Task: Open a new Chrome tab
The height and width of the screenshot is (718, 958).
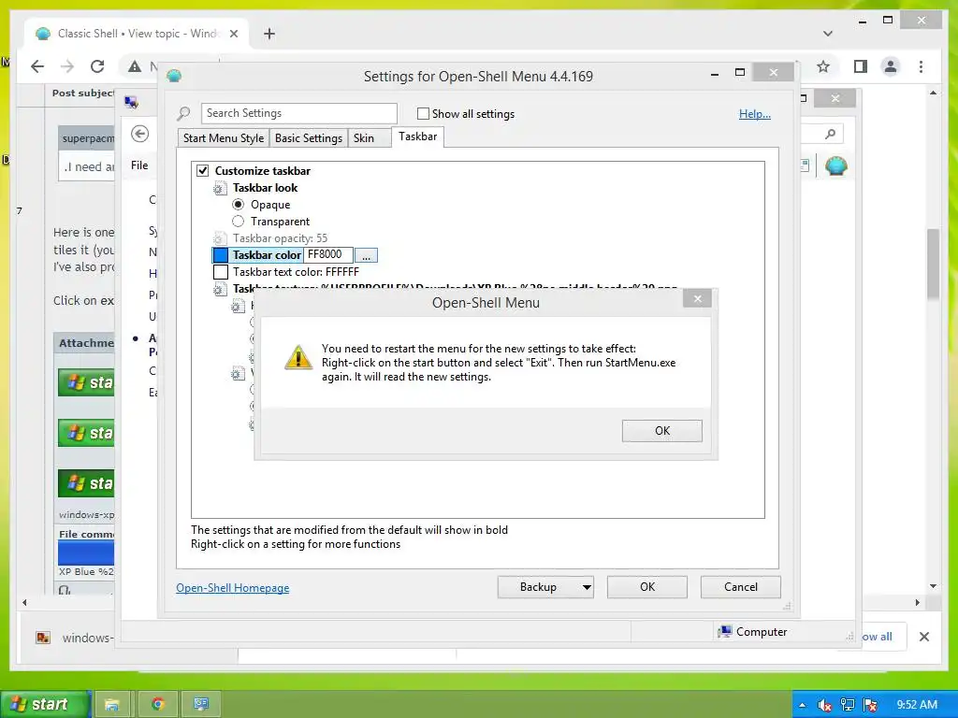Action: coord(269,34)
